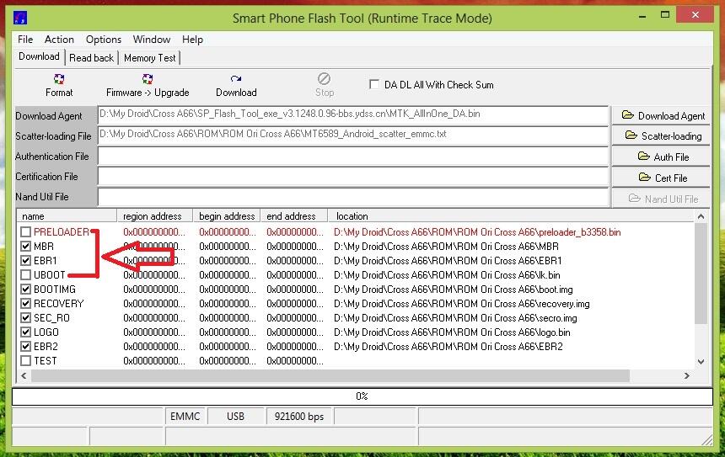Uncheck the BOOTIMG partition checkbox
The width and height of the screenshot is (725, 457).
[x=26, y=289]
